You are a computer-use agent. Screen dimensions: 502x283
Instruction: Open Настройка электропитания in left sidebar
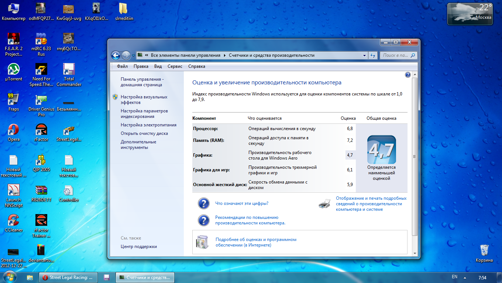148,125
